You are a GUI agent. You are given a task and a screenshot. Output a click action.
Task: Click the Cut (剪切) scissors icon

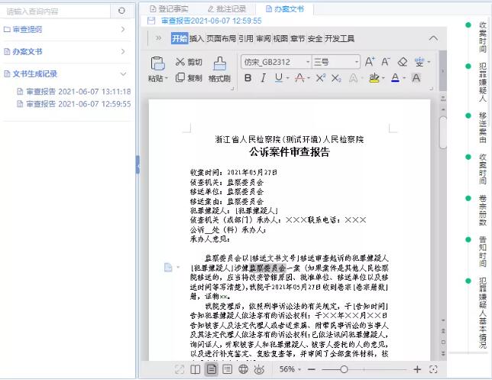[x=180, y=62]
